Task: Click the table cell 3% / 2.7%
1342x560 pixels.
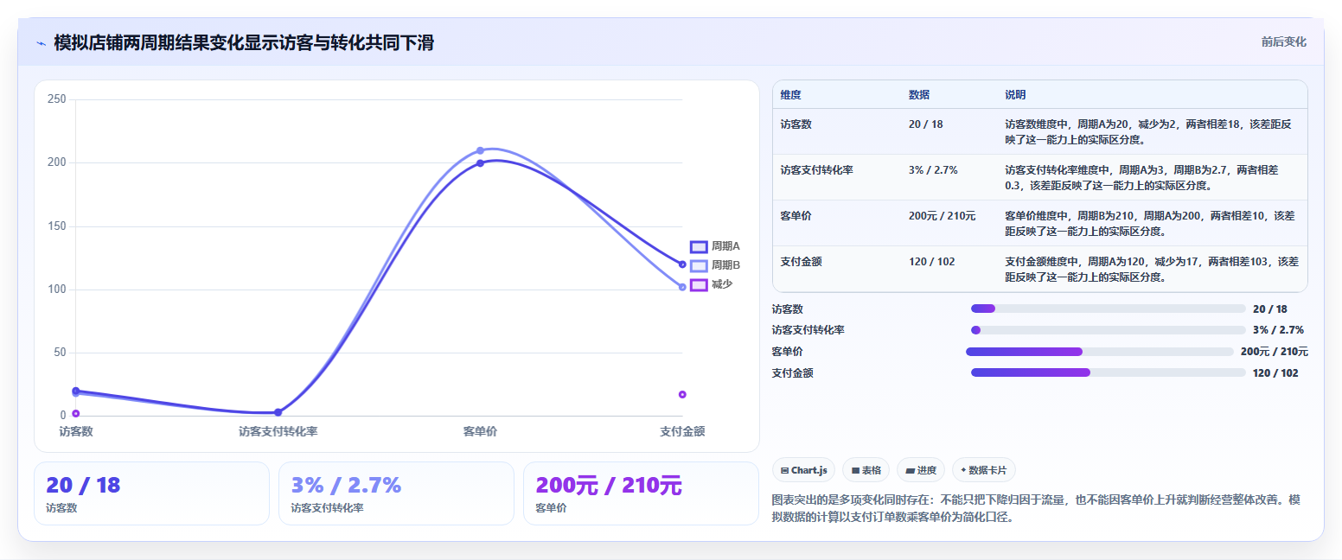Action: [x=933, y=170]
